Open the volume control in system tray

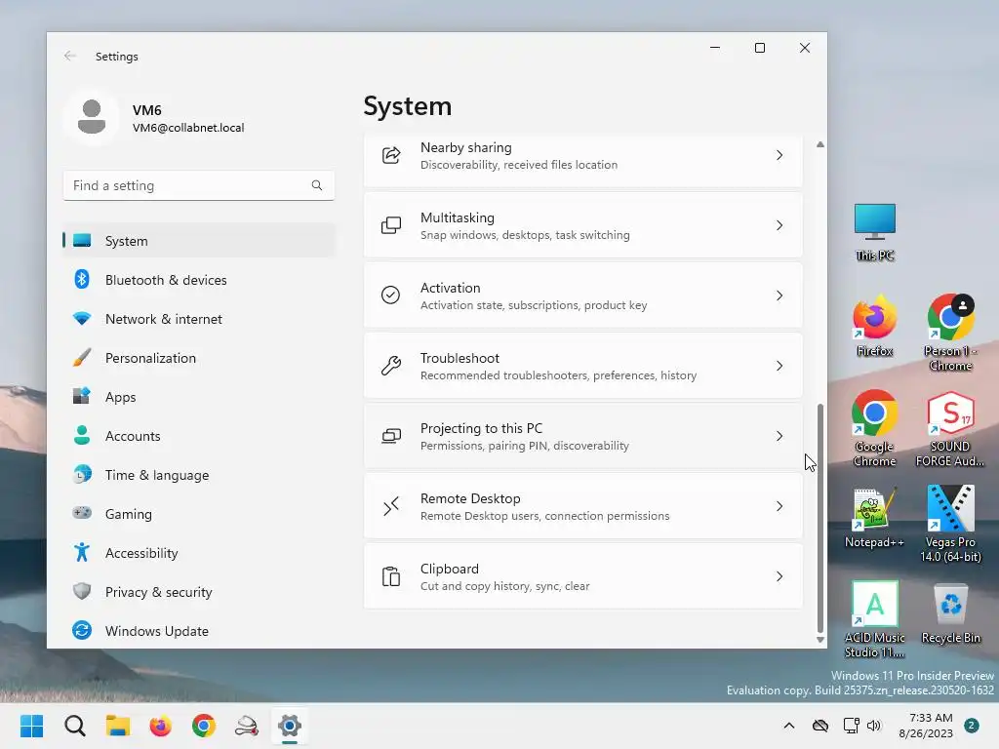pos(874,726)
